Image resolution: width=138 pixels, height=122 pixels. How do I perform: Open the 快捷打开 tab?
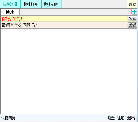pos(31,4)
